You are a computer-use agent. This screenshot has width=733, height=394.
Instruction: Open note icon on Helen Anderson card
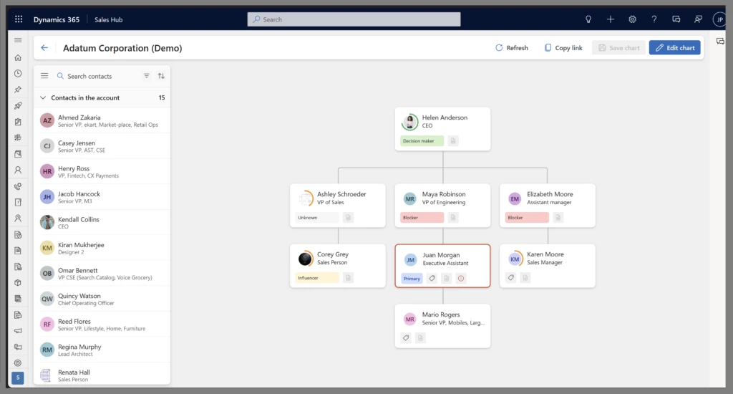click(x=453, y=141)
